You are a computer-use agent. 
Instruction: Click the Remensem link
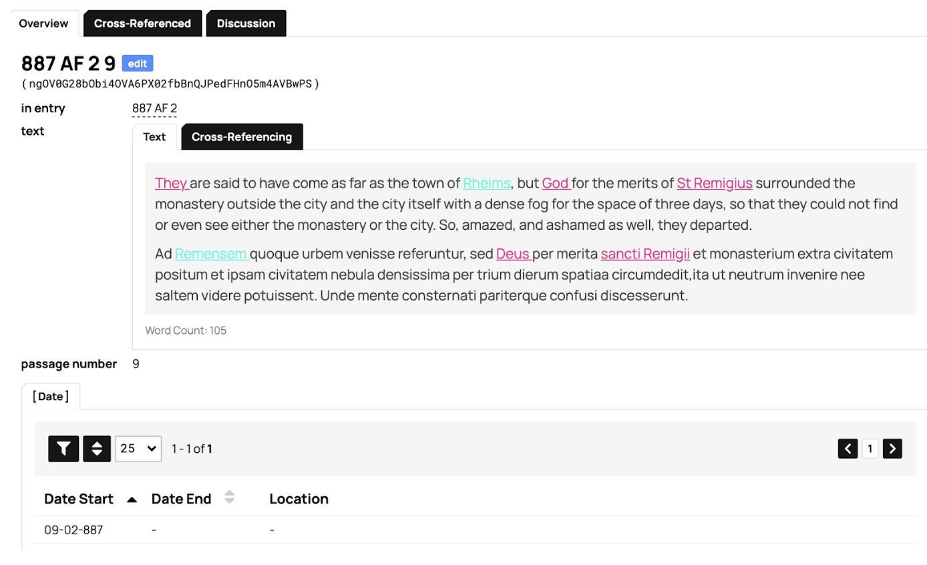coord(211,254)
